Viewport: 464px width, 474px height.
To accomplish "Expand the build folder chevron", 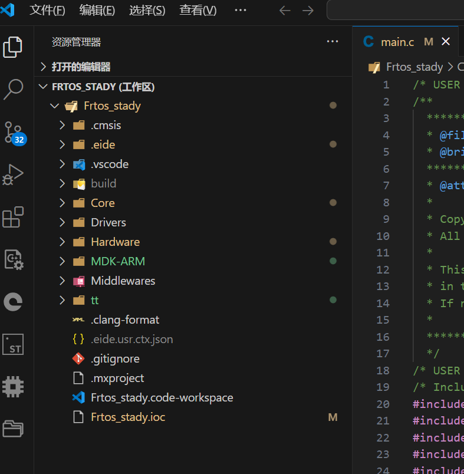I will (x=62, y=183).
